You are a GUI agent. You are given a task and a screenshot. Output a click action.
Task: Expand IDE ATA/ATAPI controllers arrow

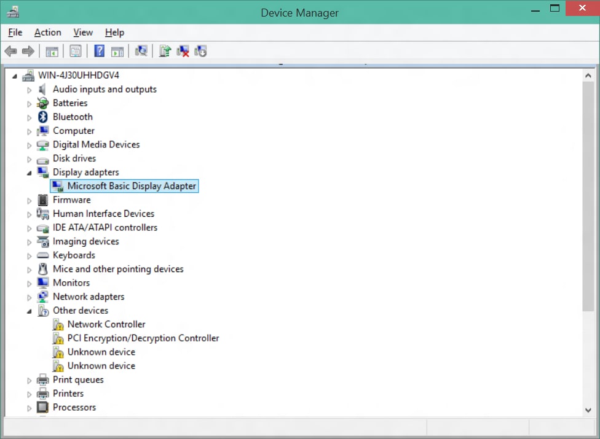[x=29, y=228]
